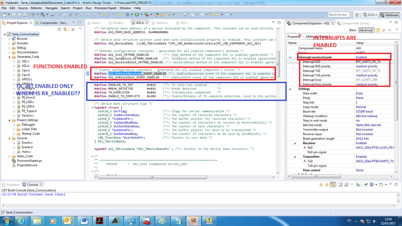Viewport: 402px width, 226px height.
Task: Click the yellow lightning flash icon
Action: (x=120, y=14)
